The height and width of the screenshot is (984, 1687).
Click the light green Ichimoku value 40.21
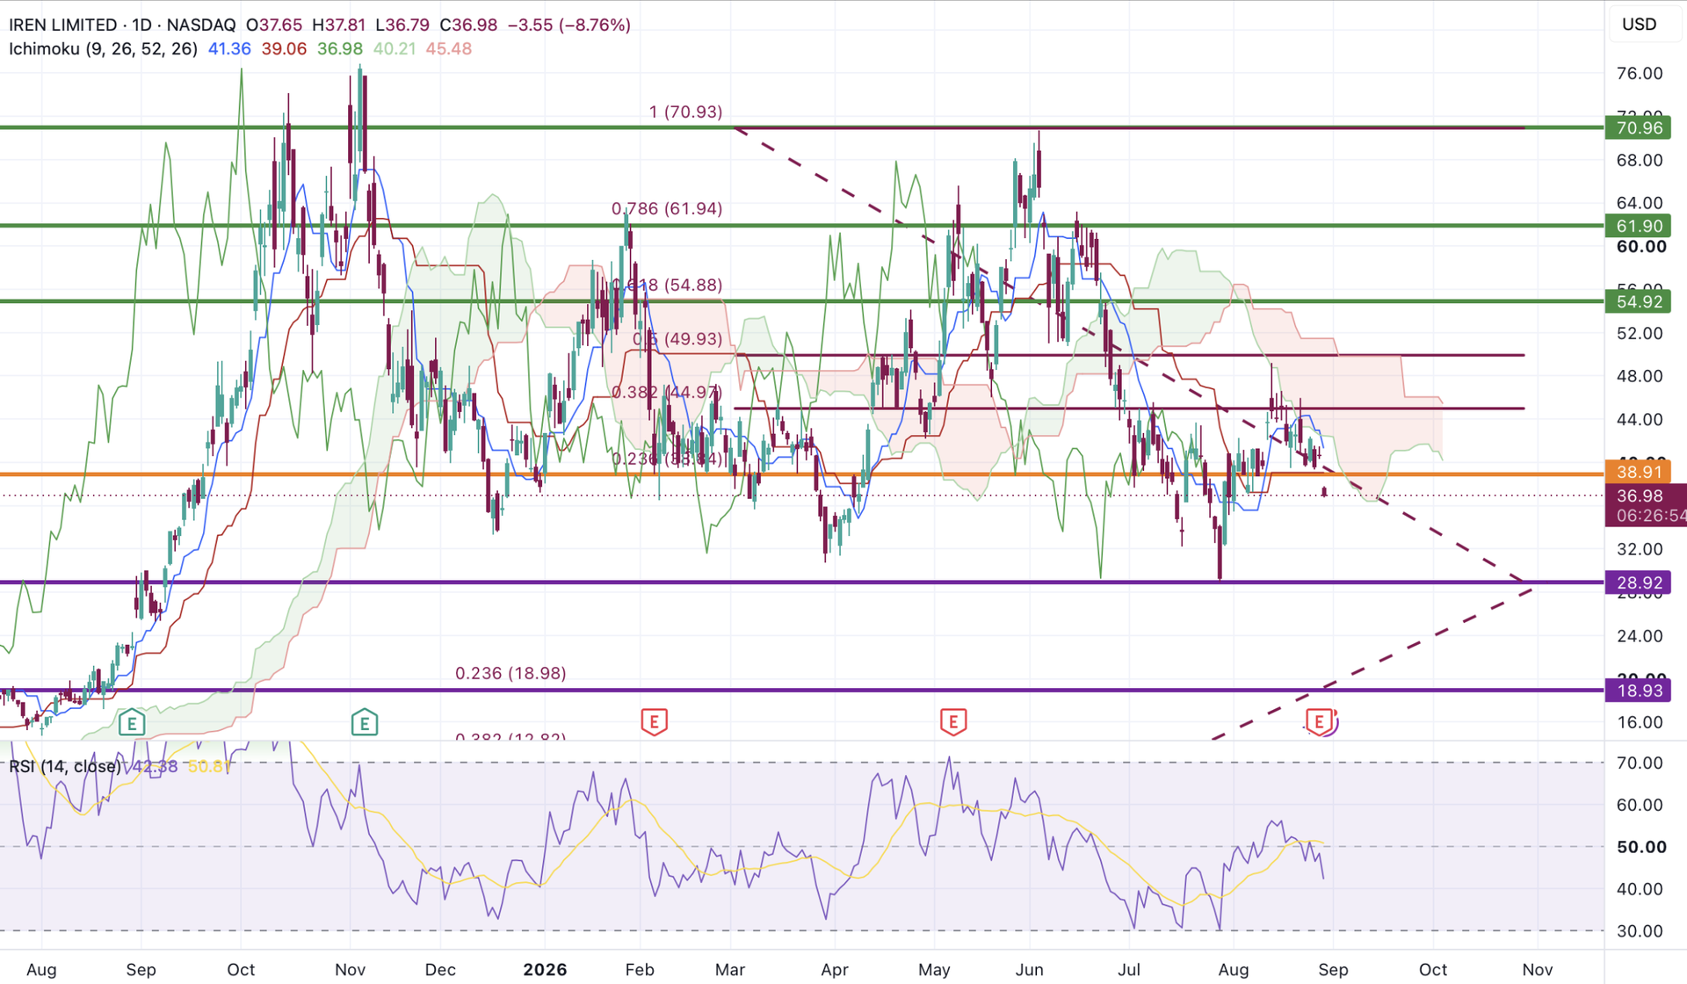click(x=395, y=49)
